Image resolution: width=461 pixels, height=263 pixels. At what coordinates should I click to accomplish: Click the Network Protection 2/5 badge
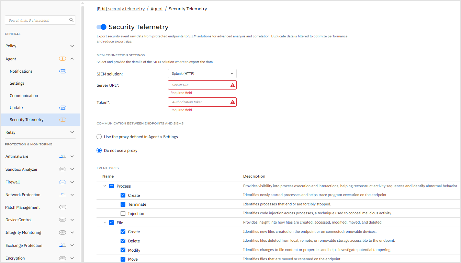tap(63, 195)
